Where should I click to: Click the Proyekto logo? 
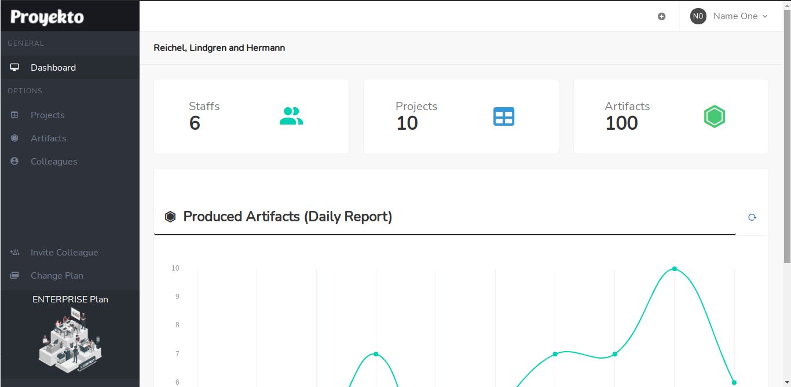47,17
